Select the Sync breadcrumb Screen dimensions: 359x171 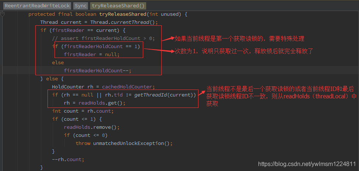point(81,6)
